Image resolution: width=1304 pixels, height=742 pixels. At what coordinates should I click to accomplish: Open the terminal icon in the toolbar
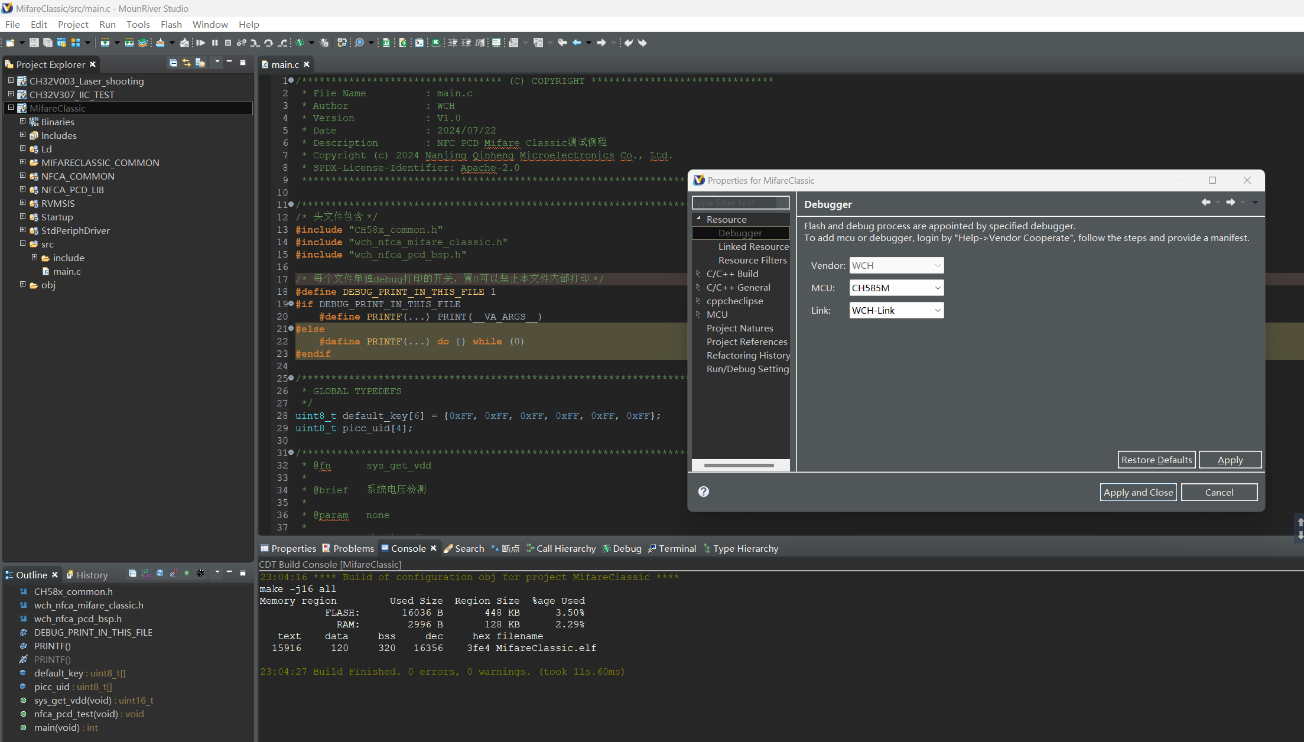[x=419, y=43]
